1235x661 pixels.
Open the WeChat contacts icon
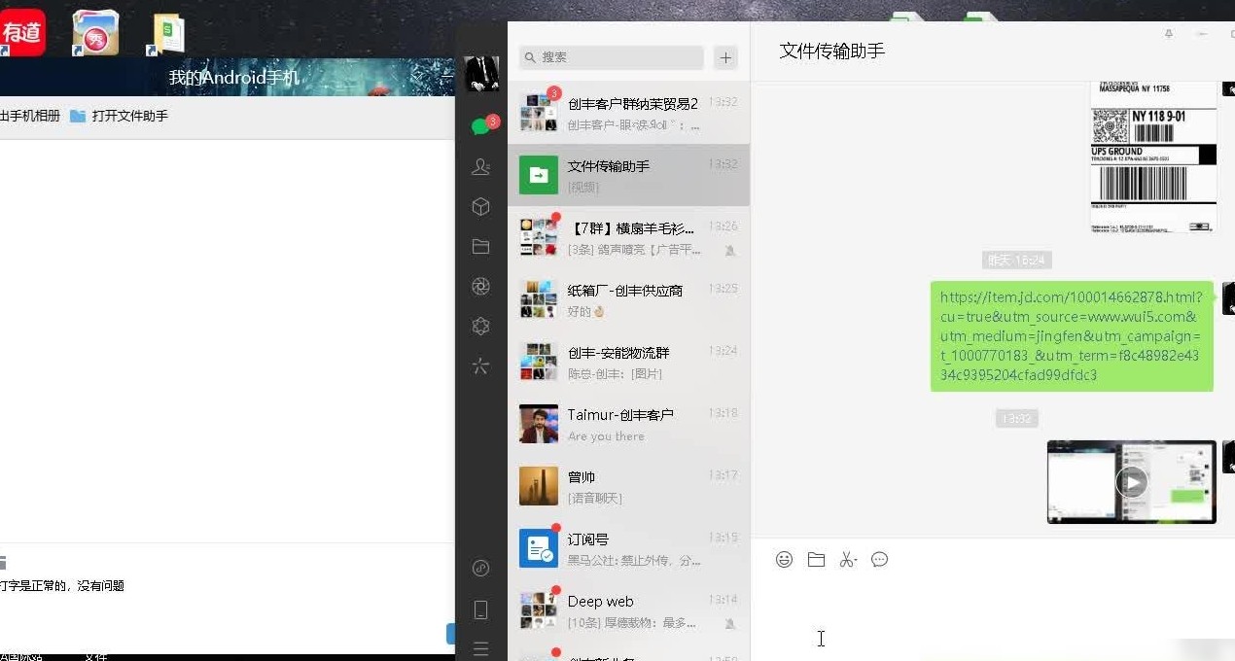point(480,167)
